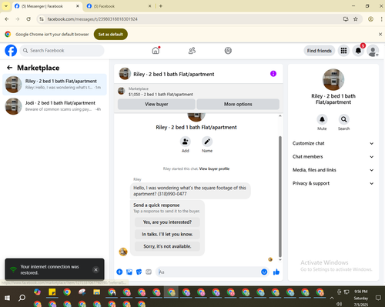Viewport: 385px width, 307px height.
Task: Open emoji picker in message box
Action: pyautogui.click(x=264, y=272)
